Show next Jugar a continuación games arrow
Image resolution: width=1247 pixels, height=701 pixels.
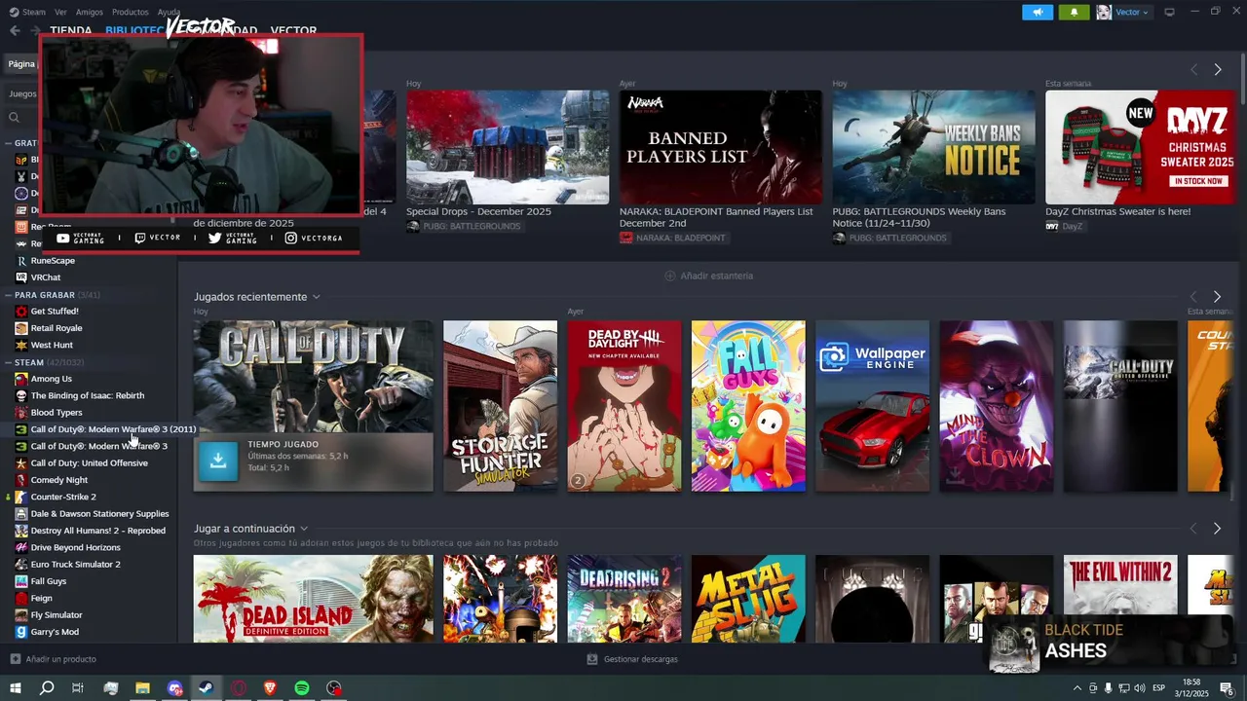click(1217, 529)
